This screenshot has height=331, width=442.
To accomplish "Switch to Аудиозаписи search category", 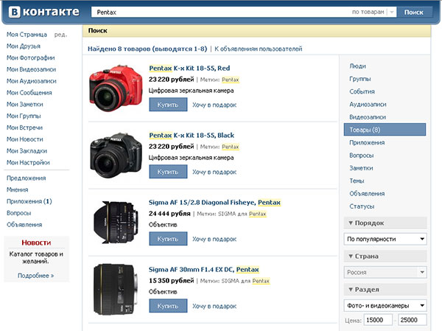I will [x=368, y=104].
